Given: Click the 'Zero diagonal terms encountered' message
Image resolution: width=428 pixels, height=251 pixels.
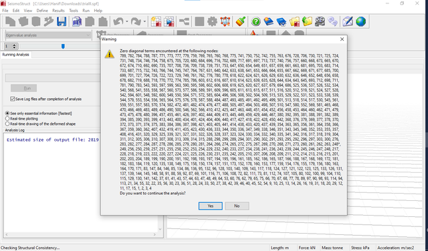Looking at the screenshot, I should click(x=169, y=51).
